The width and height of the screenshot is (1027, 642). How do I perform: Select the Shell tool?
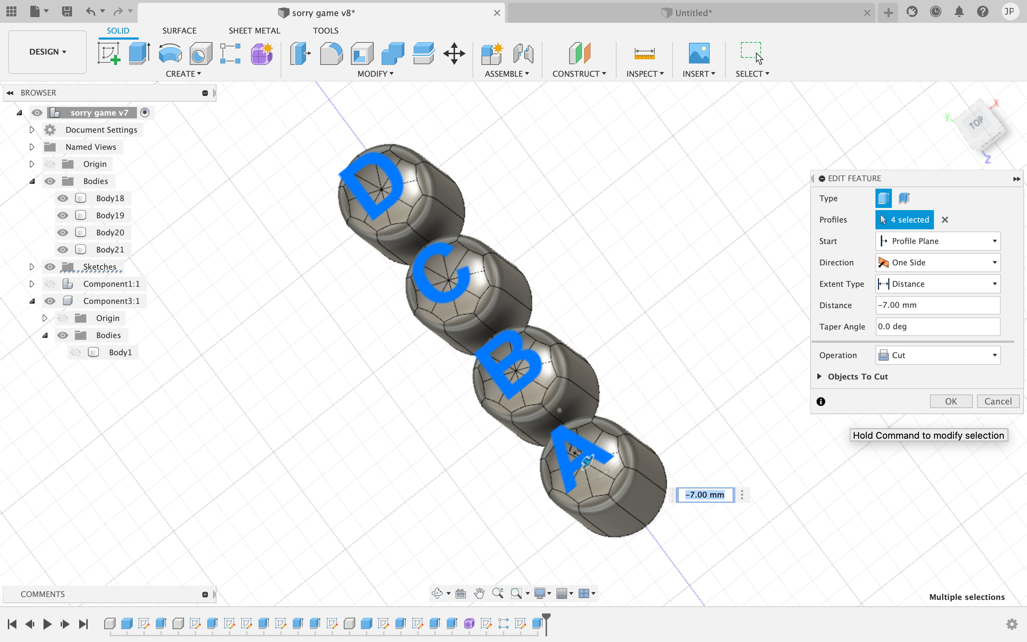[362, 53]
